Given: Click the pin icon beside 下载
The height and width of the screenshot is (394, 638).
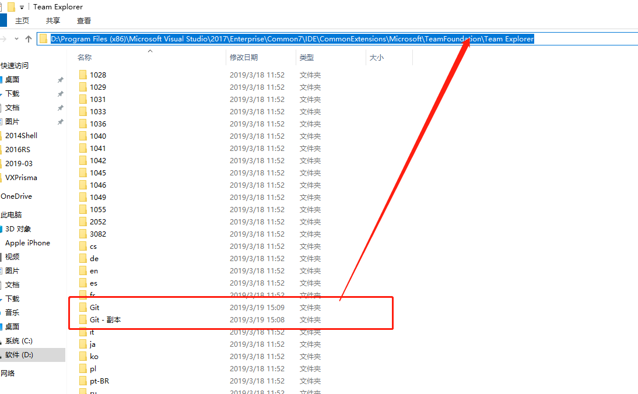Looking at the screenshot, I should pos(60,94).
